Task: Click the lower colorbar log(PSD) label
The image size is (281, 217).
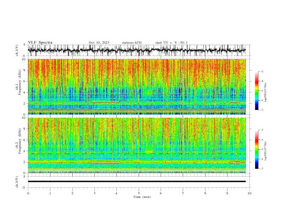Action: point(265,151)
